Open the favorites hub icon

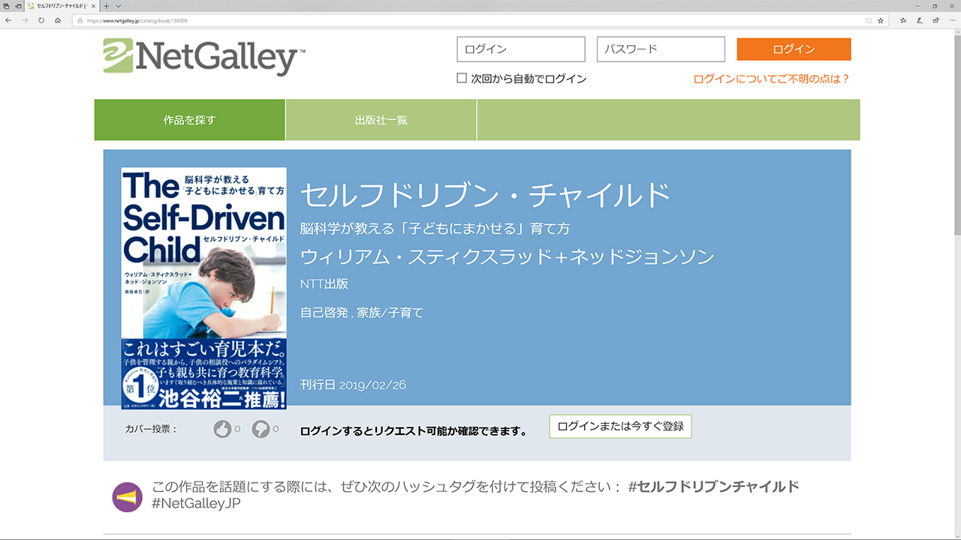[903, 20]
